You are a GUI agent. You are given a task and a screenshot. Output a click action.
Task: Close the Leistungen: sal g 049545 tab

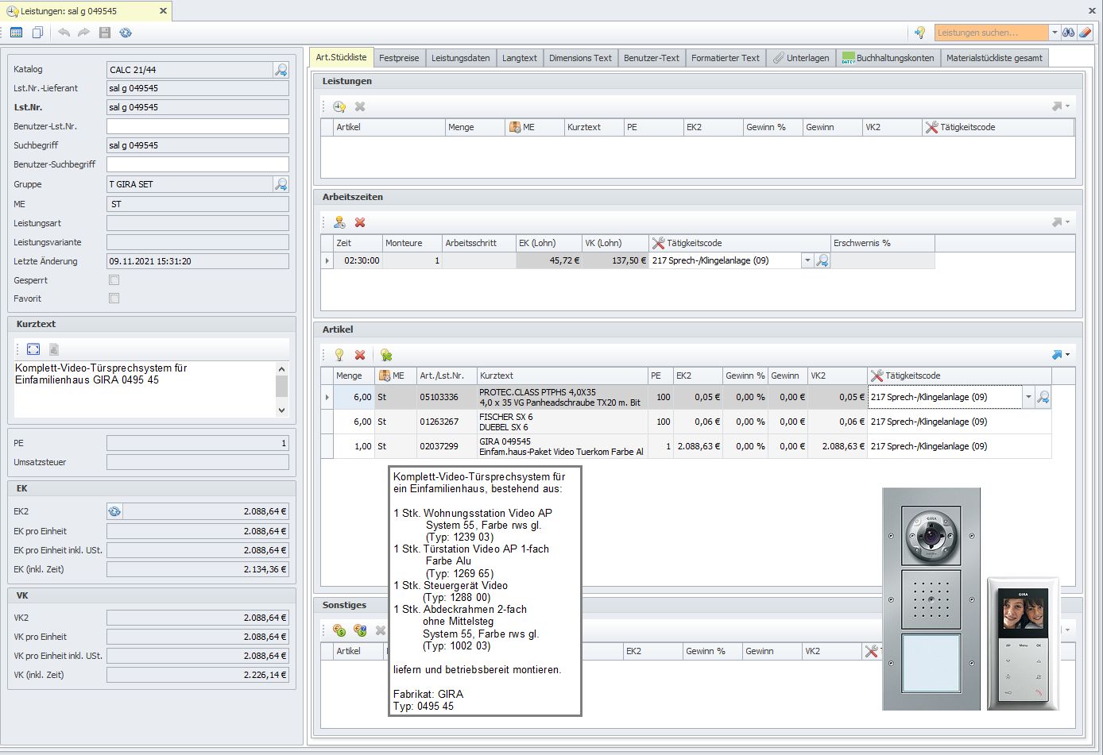[163, 11]
